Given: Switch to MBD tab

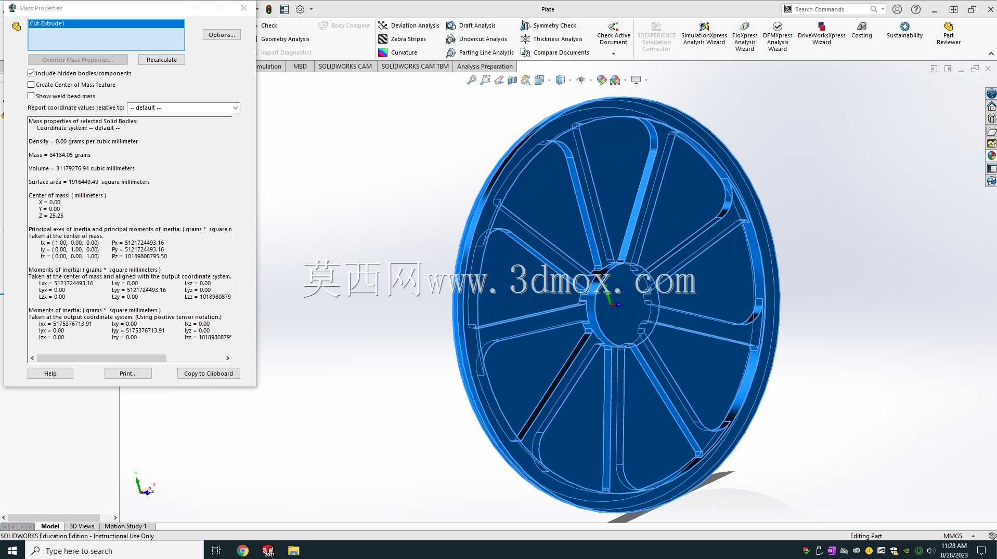Looking at the screenshot, I should coord(300,66).
